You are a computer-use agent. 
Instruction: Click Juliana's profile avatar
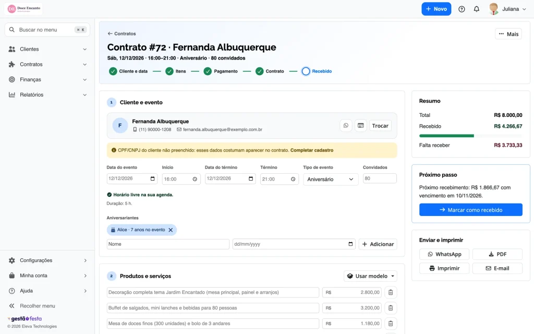click(x=493, y=9)
